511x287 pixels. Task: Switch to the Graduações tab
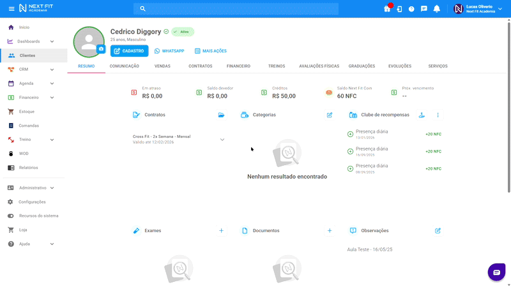coord(362,66)
